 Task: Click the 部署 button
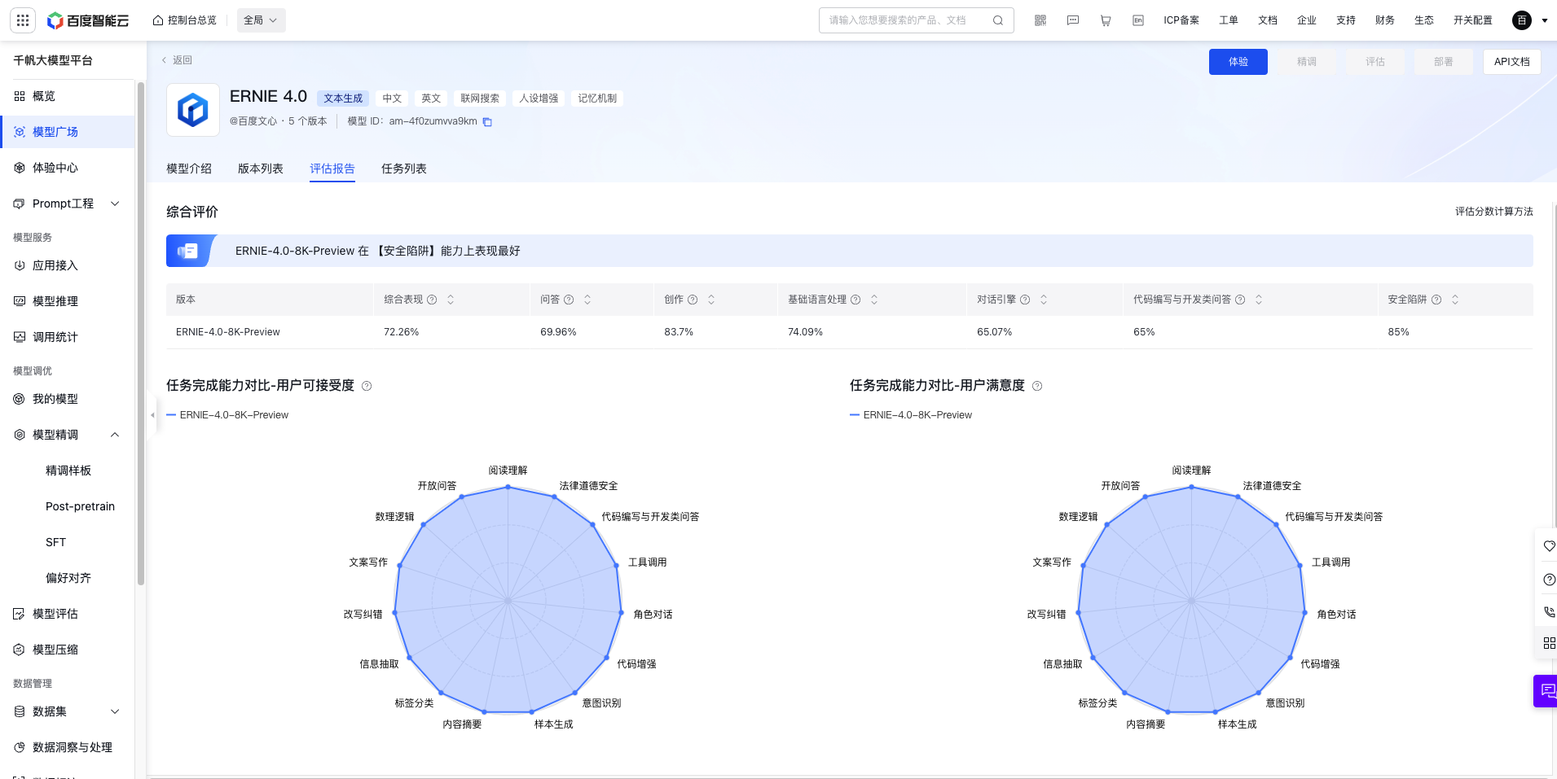(1444, 62)
